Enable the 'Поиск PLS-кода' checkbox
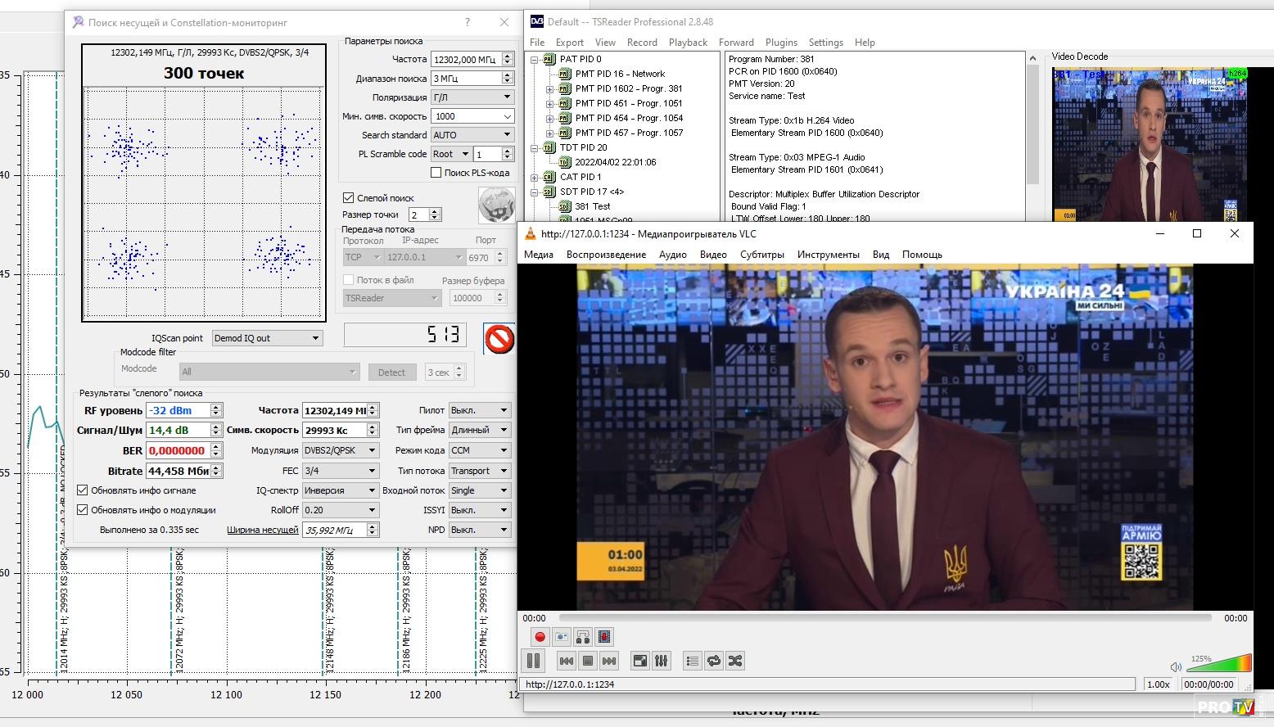 click(x=436, y=173)
